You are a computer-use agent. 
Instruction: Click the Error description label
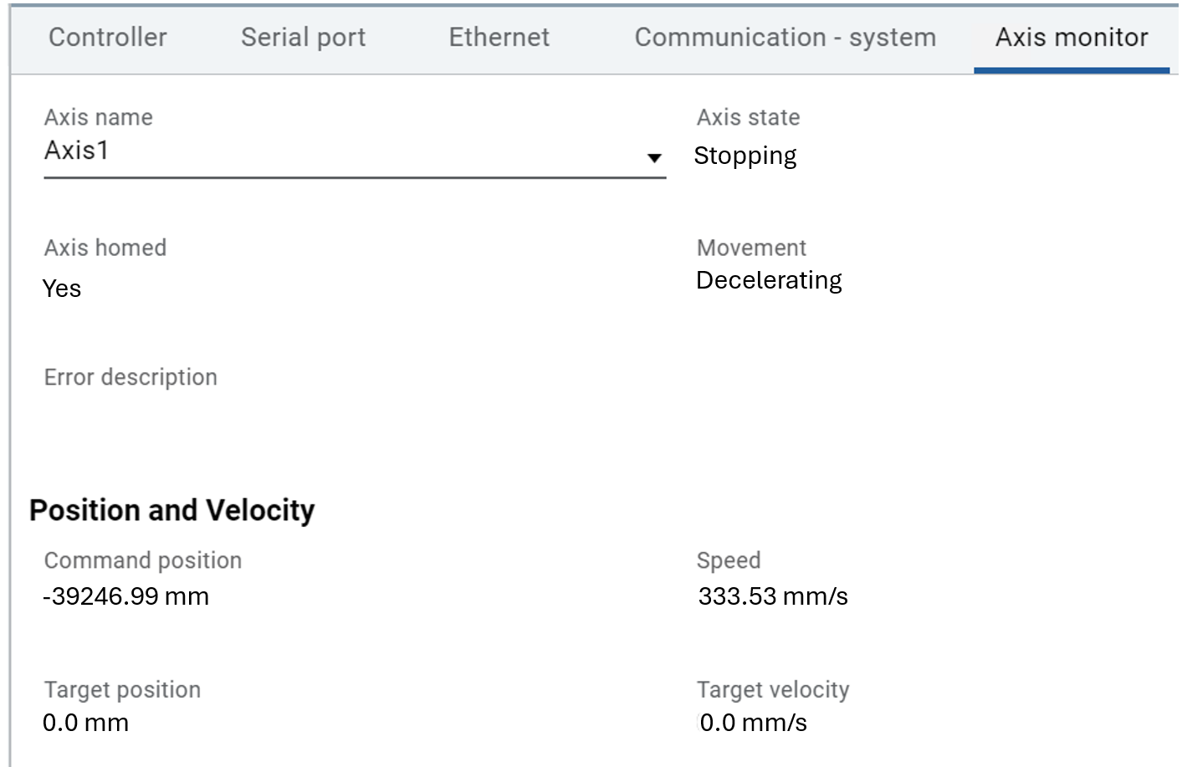(x=130, y=377)
